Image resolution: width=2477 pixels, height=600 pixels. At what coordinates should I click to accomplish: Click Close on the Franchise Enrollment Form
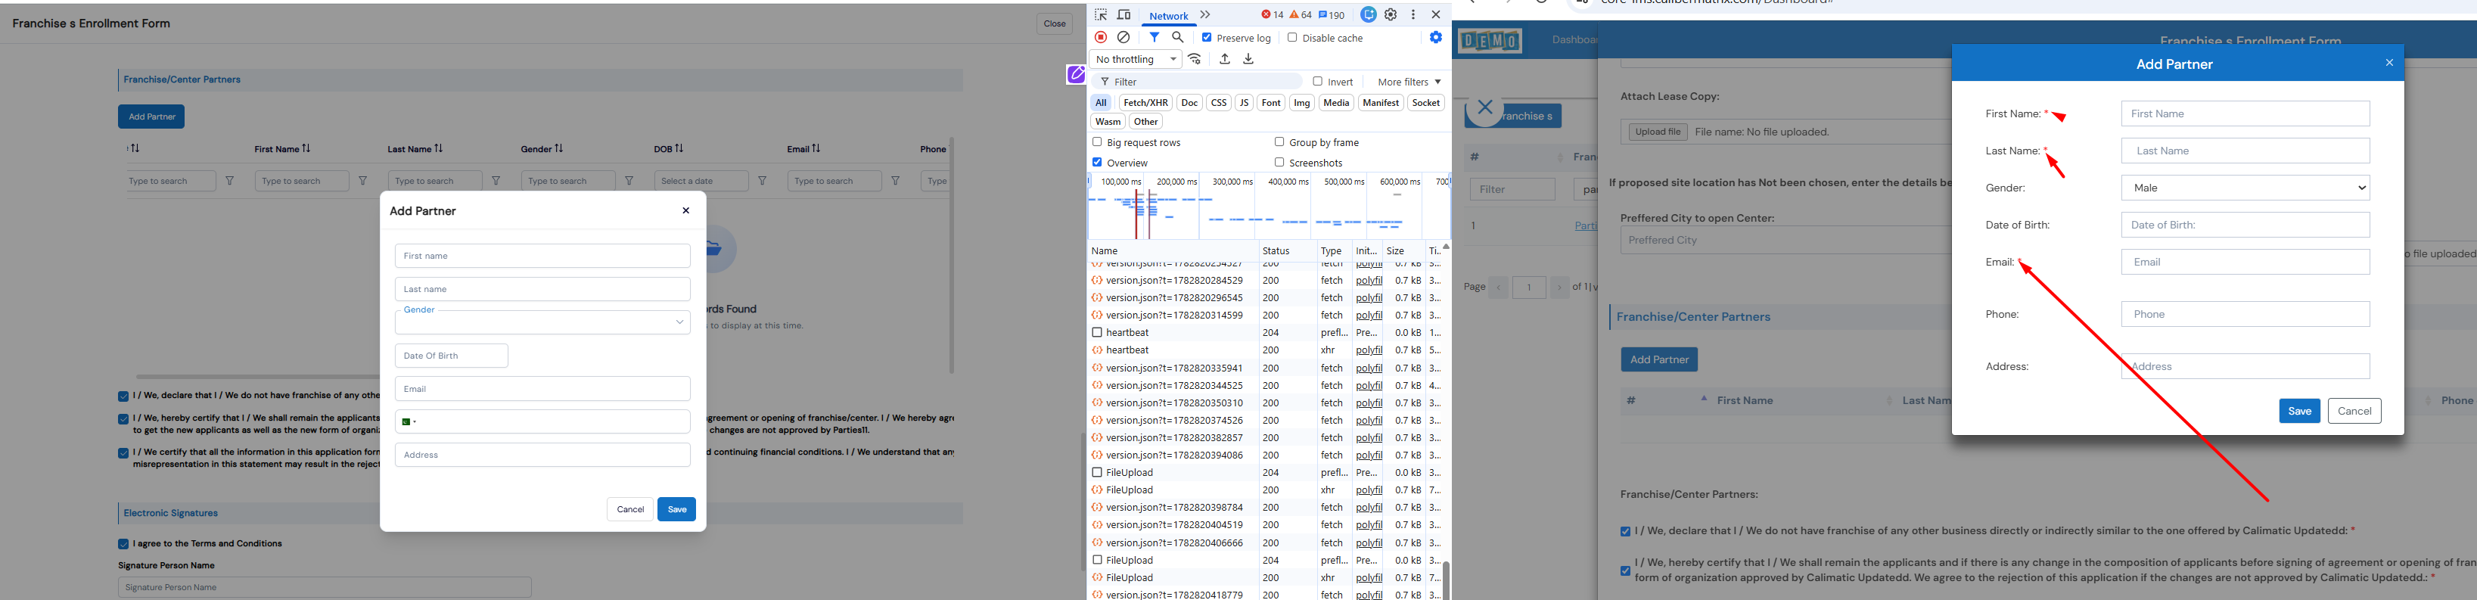click(1055, 24)
